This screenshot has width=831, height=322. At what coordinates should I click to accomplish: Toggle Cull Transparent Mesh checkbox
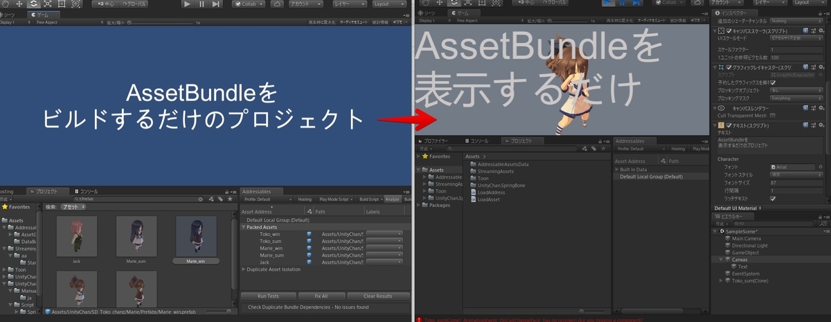773,116
